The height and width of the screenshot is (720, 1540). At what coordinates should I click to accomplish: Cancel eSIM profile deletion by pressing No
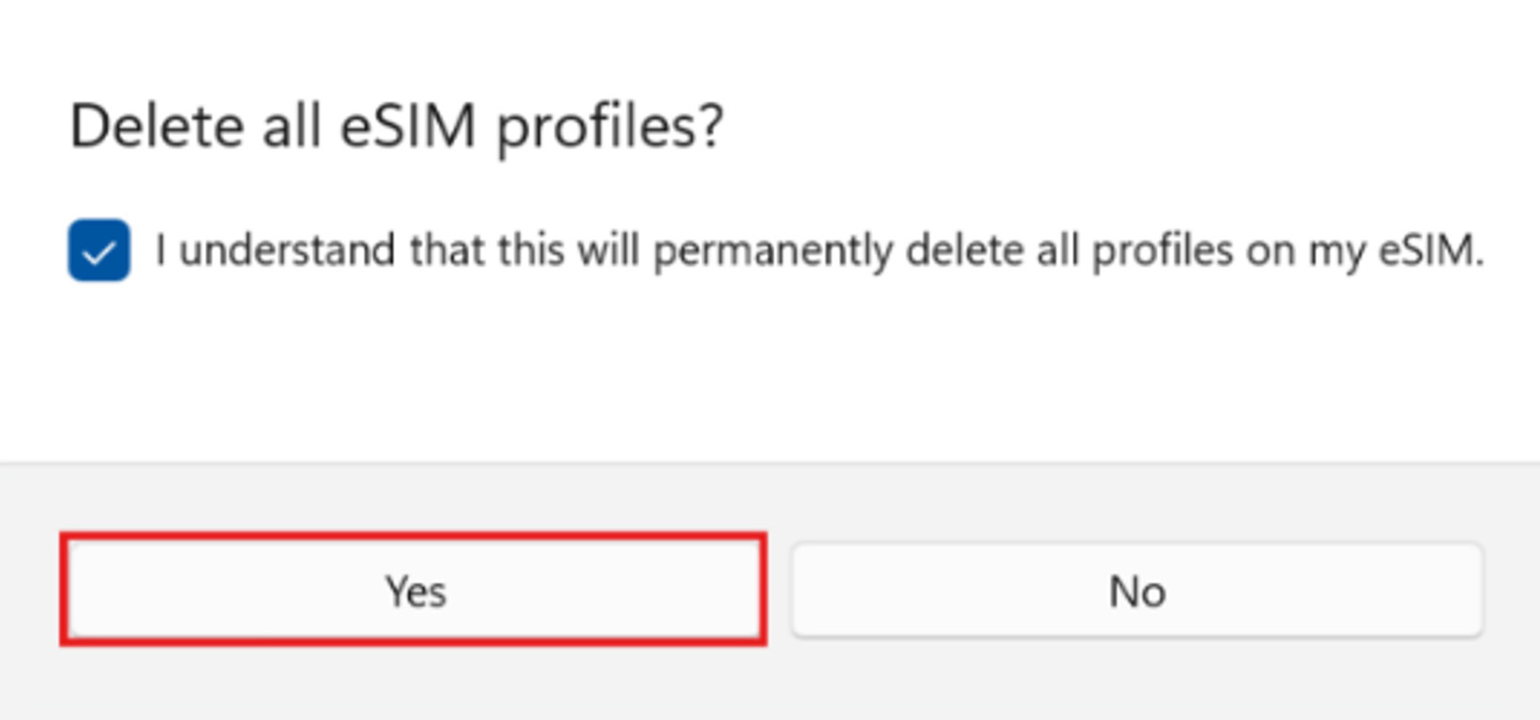(x=1137, y=590)
